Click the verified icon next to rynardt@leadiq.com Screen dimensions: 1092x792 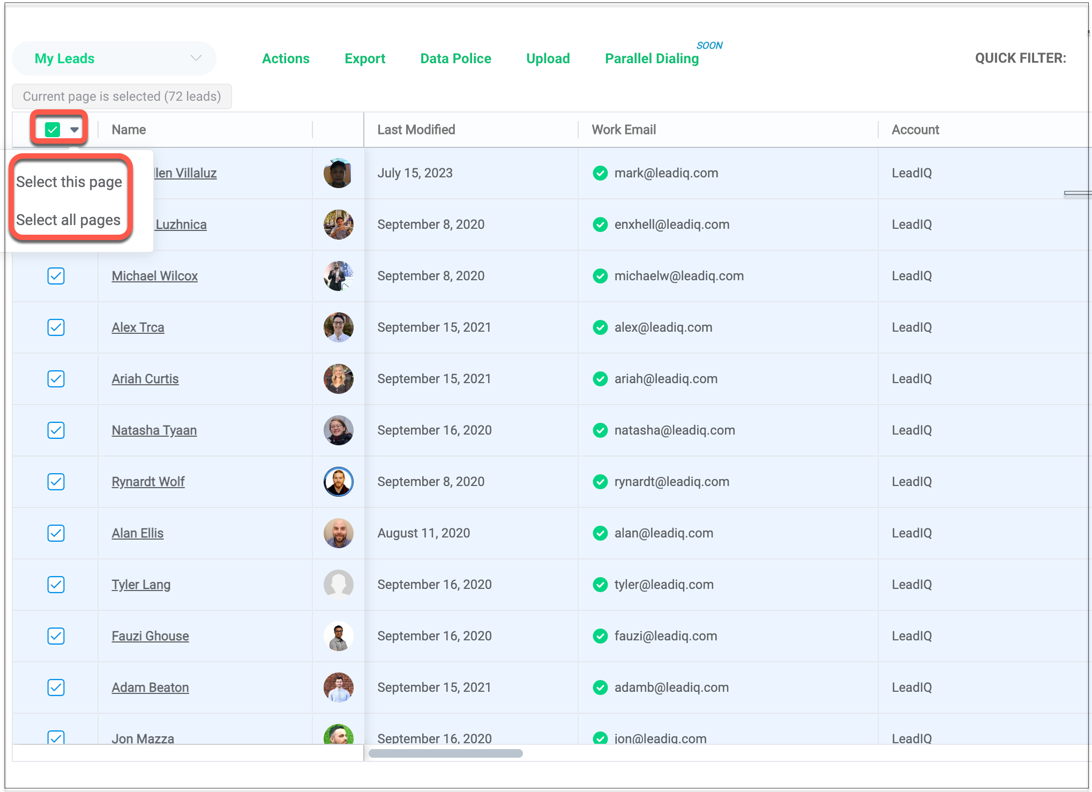600,482
